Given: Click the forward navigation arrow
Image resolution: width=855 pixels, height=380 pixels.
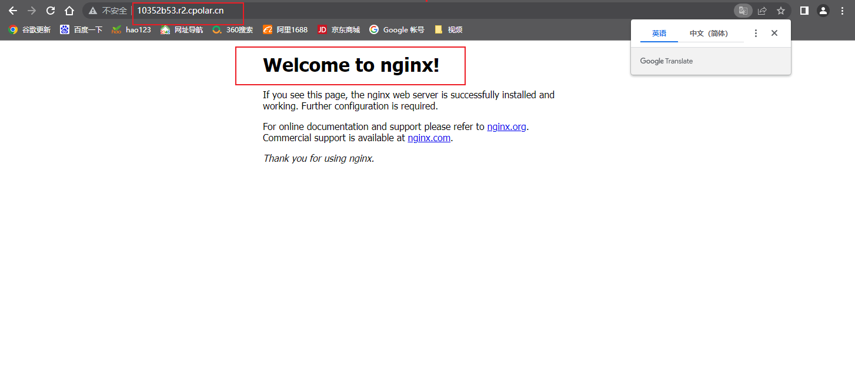Looking at the screenshot, I should [x=32, y=11].
